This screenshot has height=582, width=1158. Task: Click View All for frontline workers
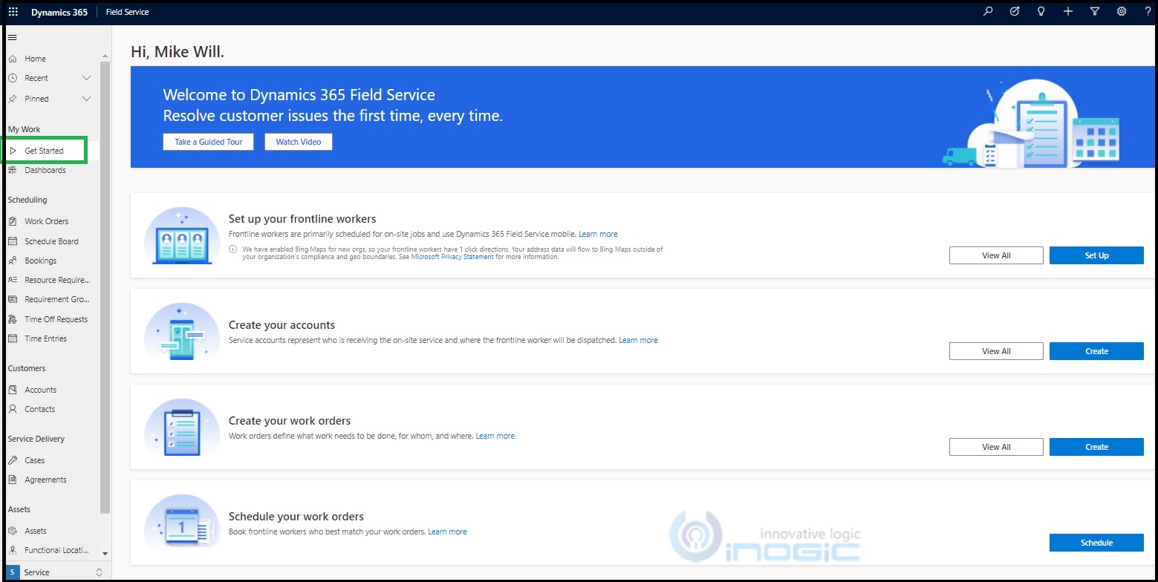[x=996, y=255]
